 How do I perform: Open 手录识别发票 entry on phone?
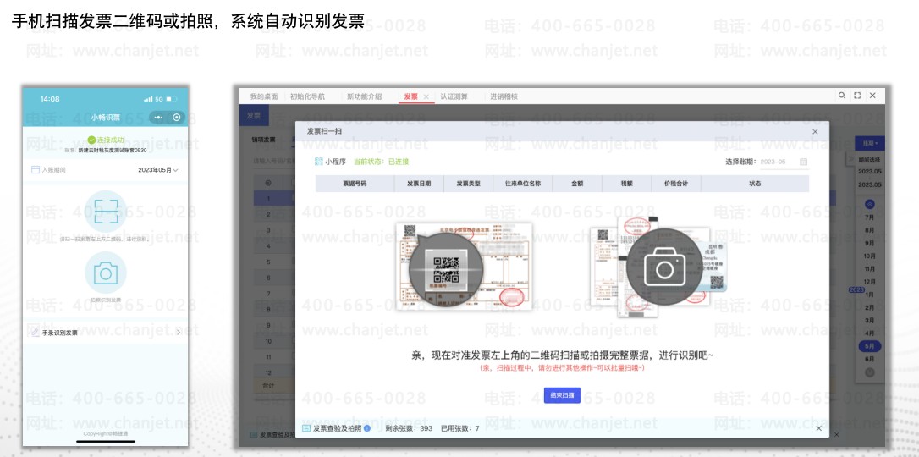point(106,333)
